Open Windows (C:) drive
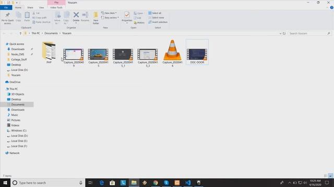 19,130
